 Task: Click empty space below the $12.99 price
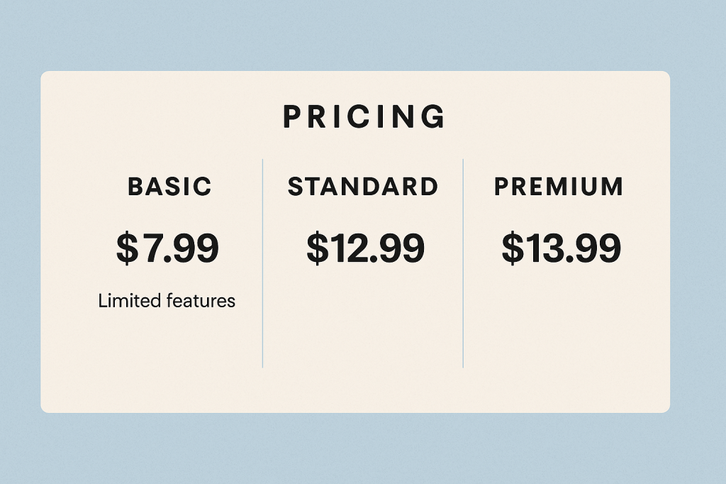point(363,319)
